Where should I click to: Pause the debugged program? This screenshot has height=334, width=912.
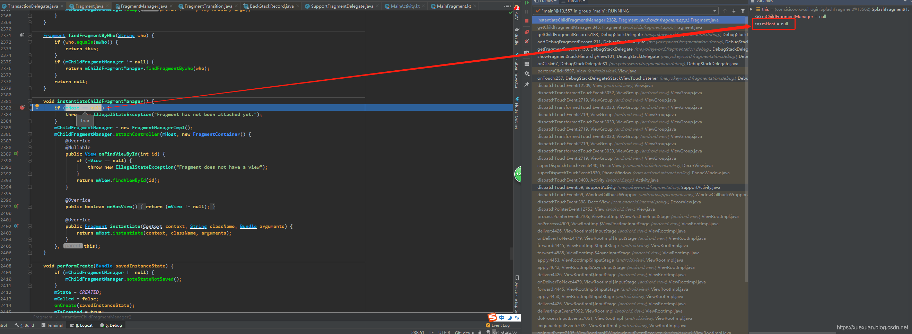[x=526, y=11]
